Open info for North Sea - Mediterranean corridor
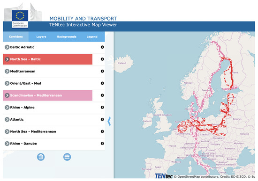 tap(102, 131)
